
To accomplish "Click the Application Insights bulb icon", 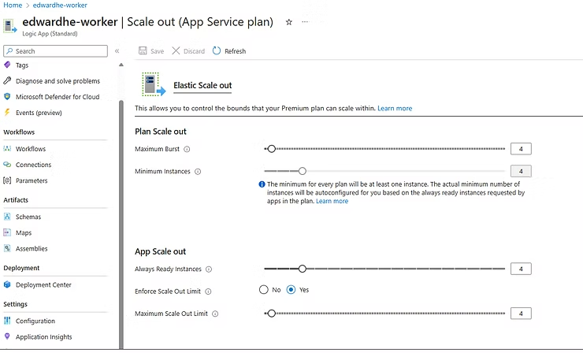I will click(x=7, y=336).
